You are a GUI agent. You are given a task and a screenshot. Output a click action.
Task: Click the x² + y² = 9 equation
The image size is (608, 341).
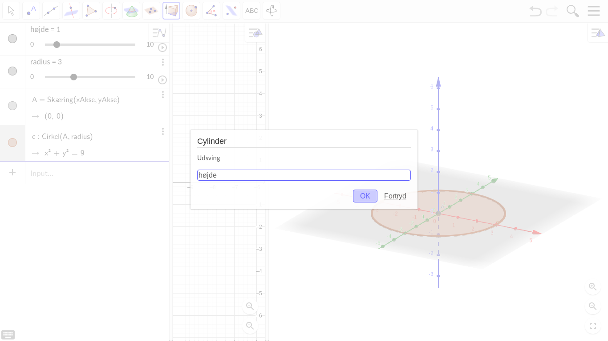pyautogui.click(x=65, y=153)
